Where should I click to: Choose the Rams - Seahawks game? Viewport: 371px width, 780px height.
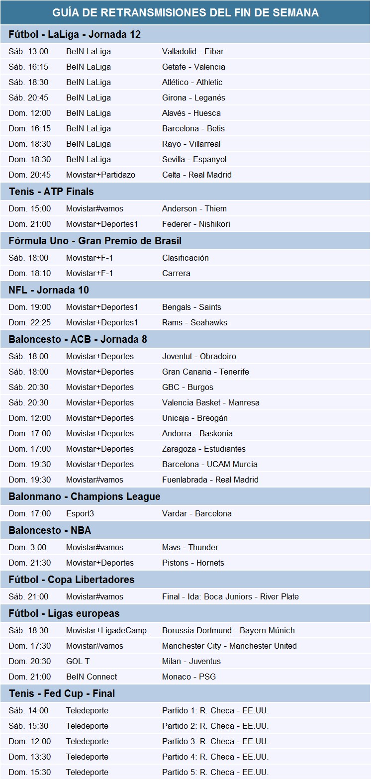click(194, 322)
